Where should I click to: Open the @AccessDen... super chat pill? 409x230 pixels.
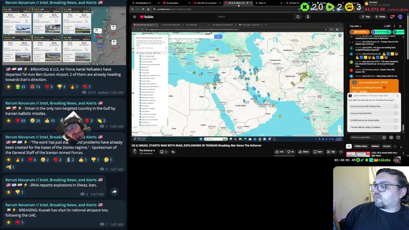pos(360,32)
